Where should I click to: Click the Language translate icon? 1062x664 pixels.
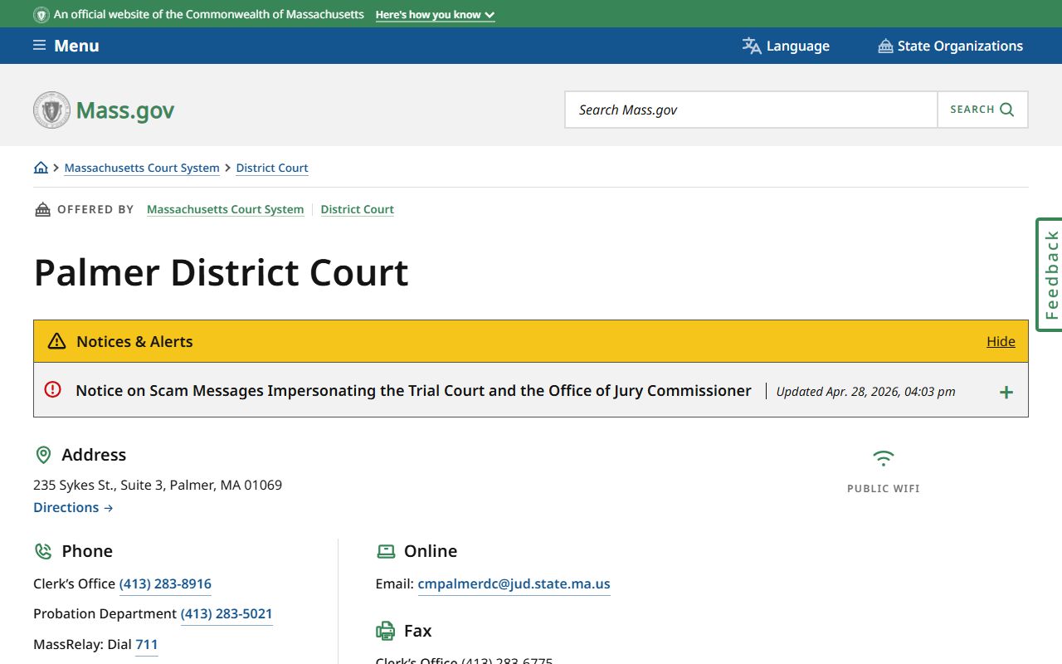pyautogui.click(x=752, y=46)
